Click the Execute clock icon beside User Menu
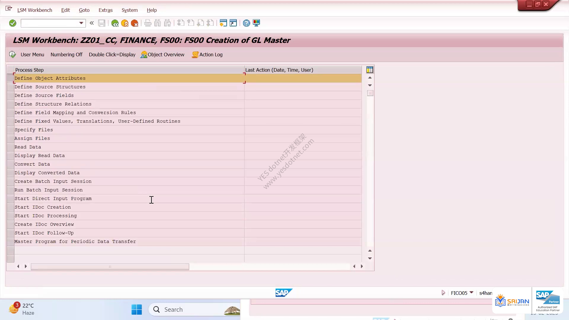The image size is (569, 320). click(x=12, y=55)
